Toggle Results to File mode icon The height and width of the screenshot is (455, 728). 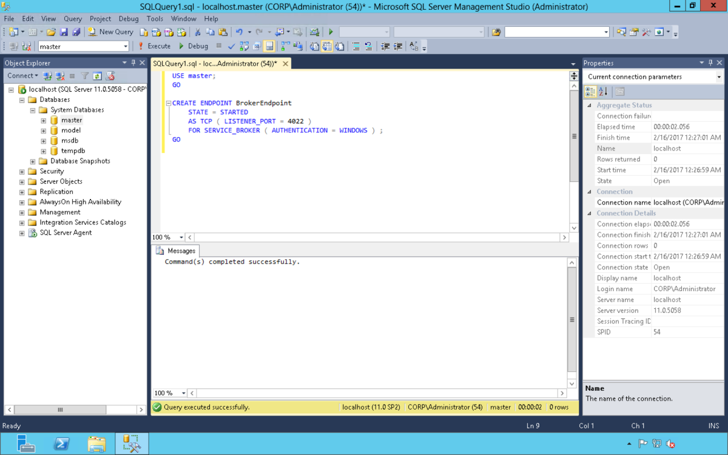coord(340,46)
